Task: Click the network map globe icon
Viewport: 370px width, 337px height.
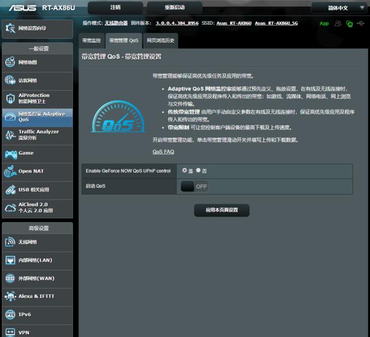Action: 10,62
